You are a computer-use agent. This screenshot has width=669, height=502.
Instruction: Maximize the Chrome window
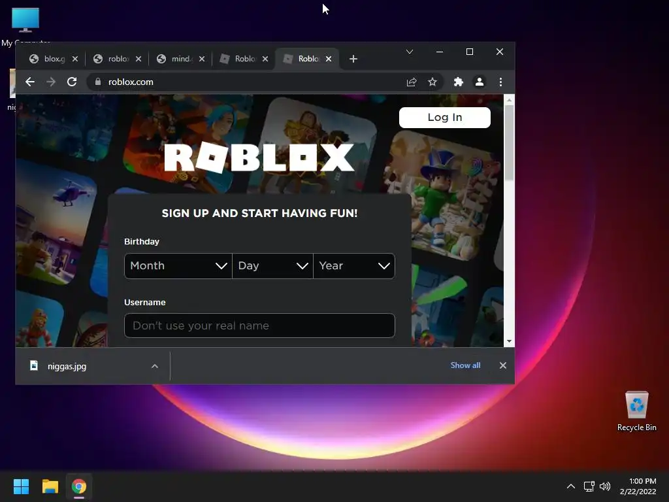[x=470, y=52]
